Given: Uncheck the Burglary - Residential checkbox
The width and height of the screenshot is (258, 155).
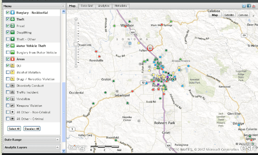Looking at the screenshot, I should [x=8, y=12].
